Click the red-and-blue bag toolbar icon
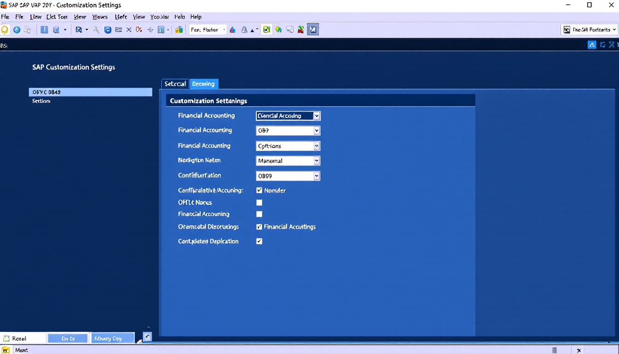 click(233, 30)
